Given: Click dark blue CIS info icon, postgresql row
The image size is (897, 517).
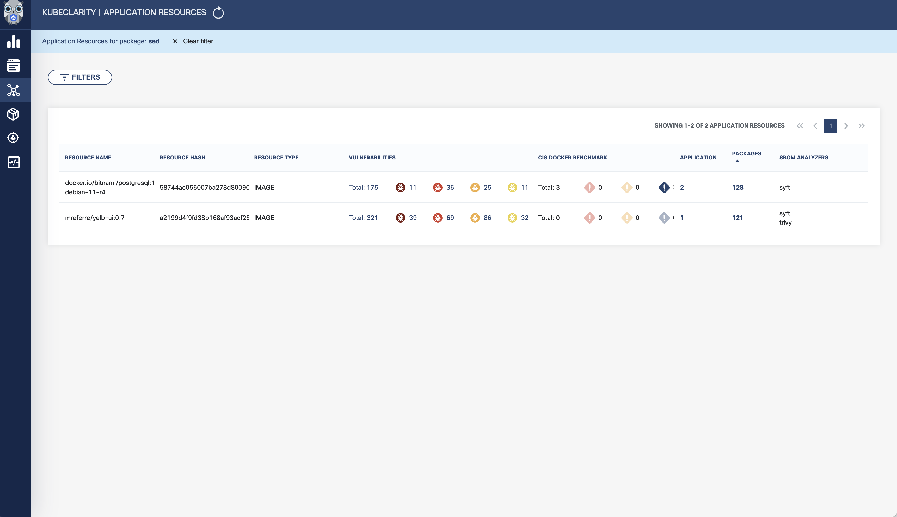Looking at the screenshot, I should (664, 188).
